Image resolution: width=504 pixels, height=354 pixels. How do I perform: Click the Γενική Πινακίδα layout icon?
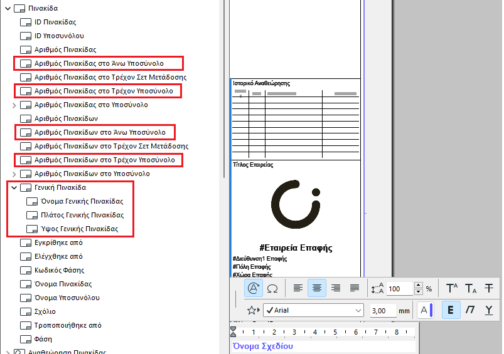click(26, 188)
